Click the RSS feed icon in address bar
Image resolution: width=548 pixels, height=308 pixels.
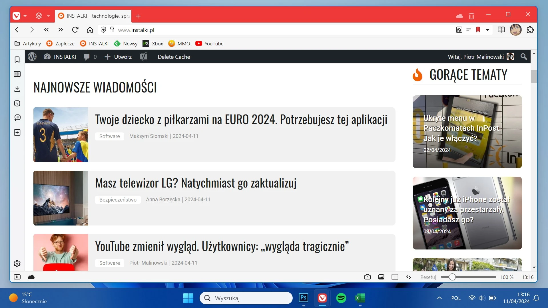pos(459,30)
